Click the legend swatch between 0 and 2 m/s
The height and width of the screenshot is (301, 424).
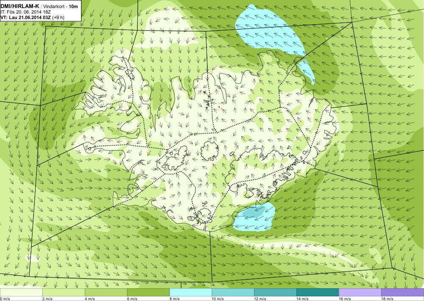click(21, 293)
